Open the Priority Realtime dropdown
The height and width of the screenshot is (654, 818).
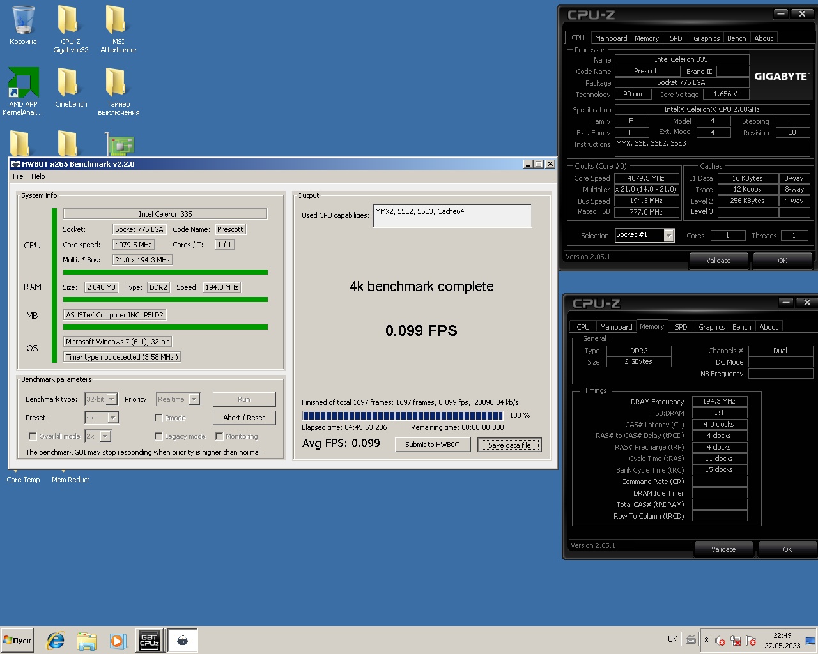[177, 399]
